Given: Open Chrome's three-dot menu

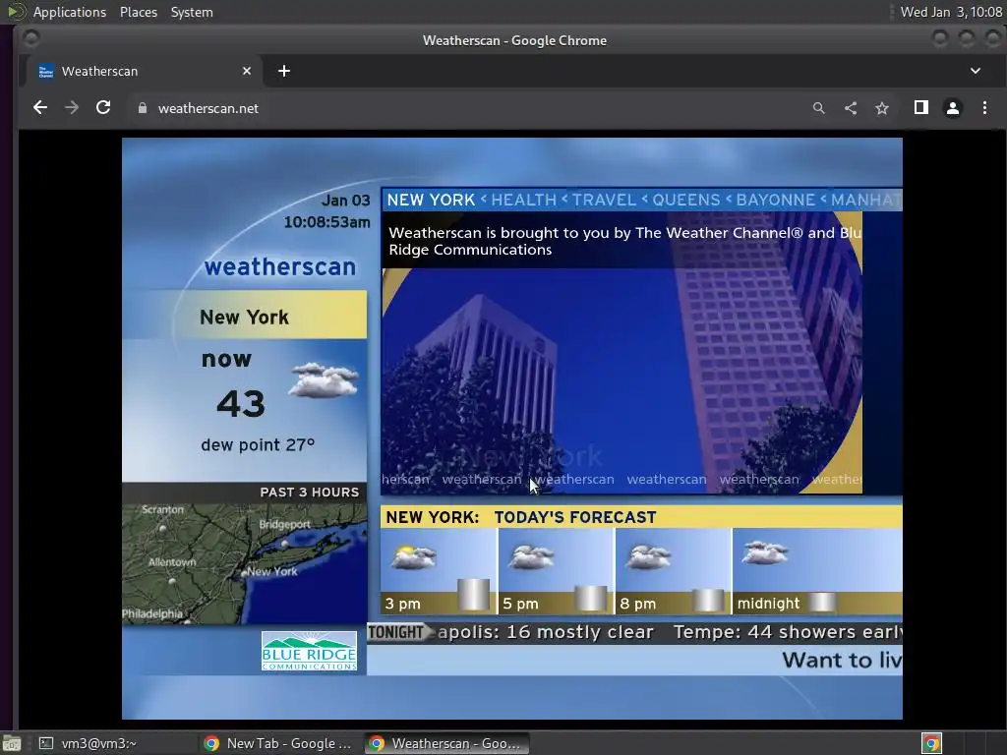Looking at the screenshot, I should tap(984, 108).
